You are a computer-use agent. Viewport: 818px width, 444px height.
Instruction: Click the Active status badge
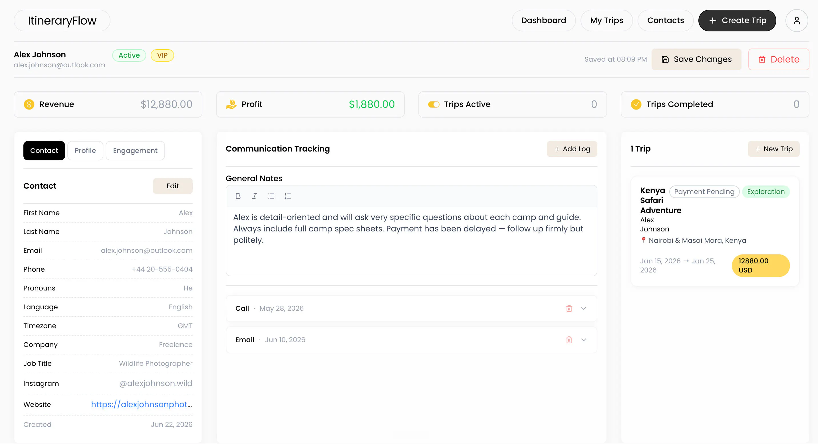coord(129,56)
